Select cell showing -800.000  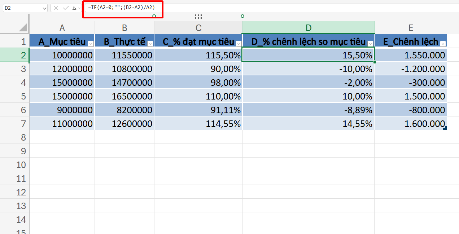[411, 110]
